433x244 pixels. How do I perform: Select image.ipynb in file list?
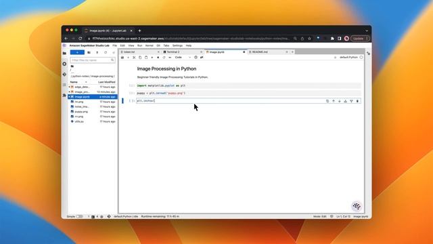pyautogui.click(x=93, y=97)
